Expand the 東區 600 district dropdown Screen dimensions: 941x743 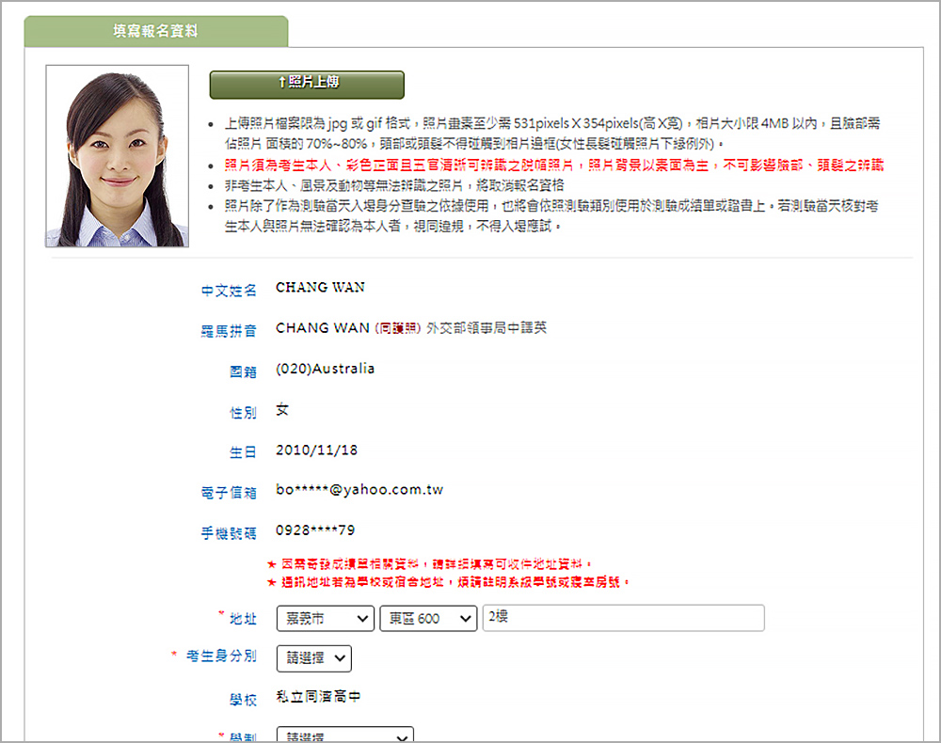428,618
